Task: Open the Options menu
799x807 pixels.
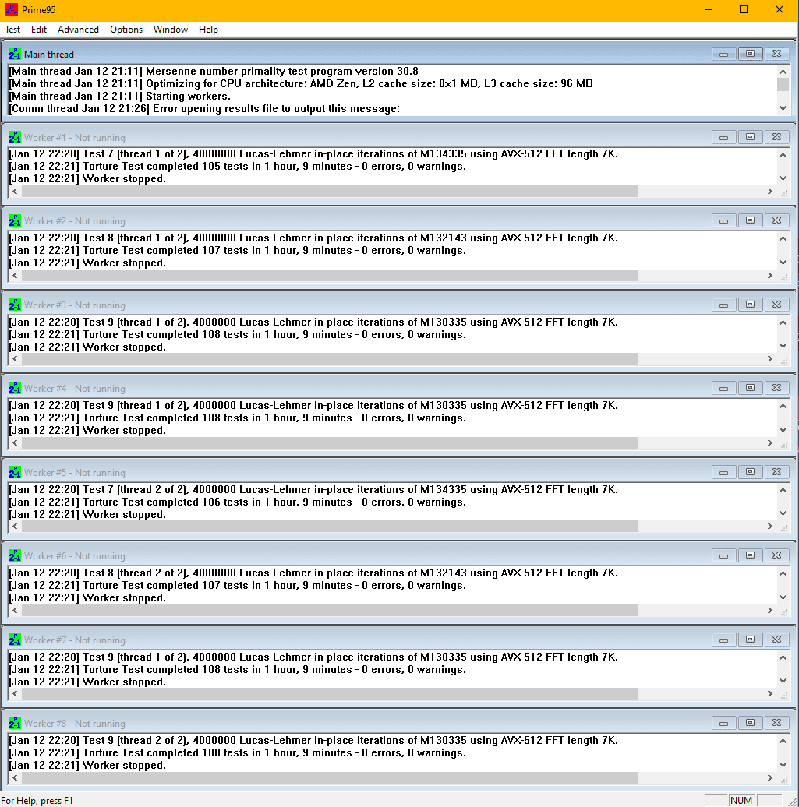Action: tap(126, 30)
